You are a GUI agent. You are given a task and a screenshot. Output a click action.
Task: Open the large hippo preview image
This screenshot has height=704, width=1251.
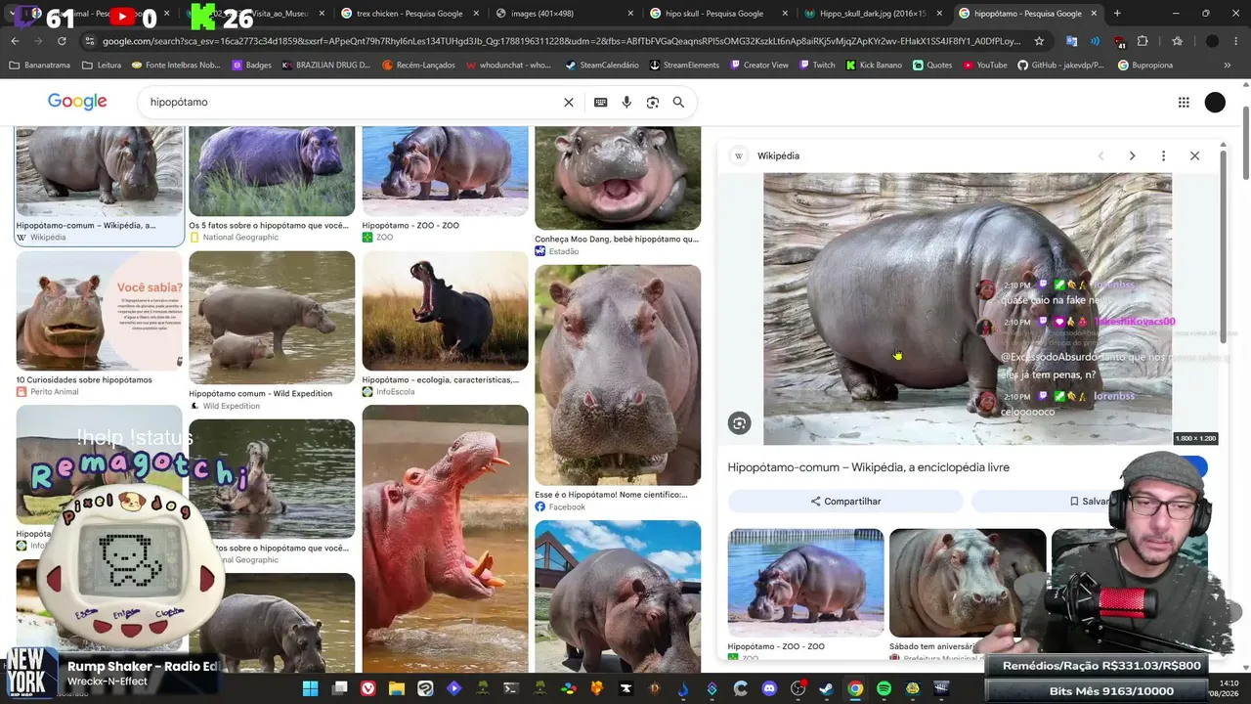coord(968,309)
